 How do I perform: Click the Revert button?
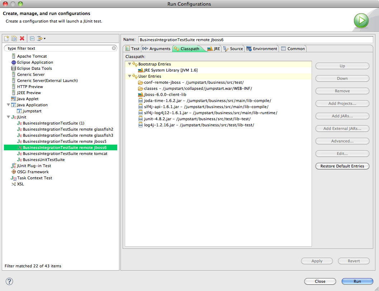354,261
